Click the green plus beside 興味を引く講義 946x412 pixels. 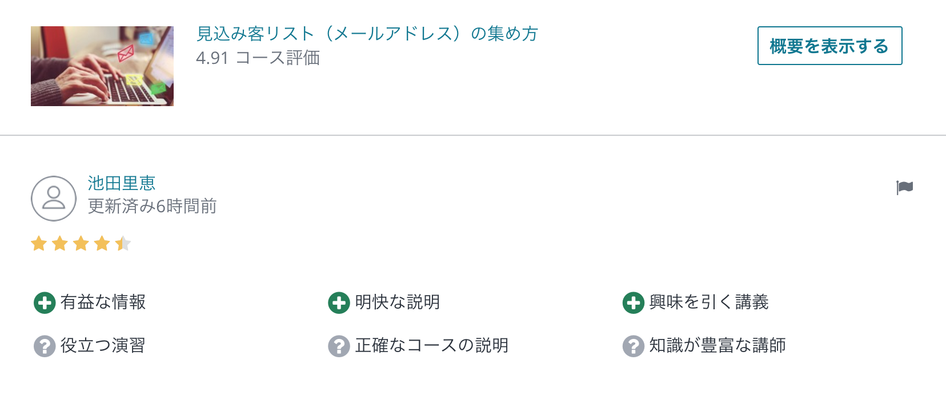[633, 302]
